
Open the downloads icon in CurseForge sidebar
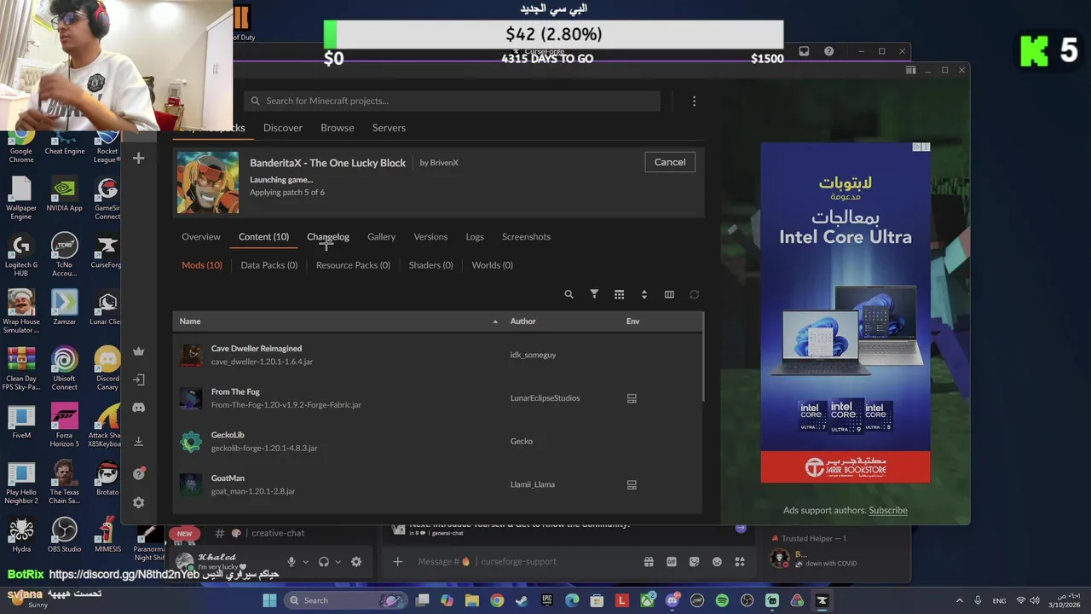(x=138, y=441)
